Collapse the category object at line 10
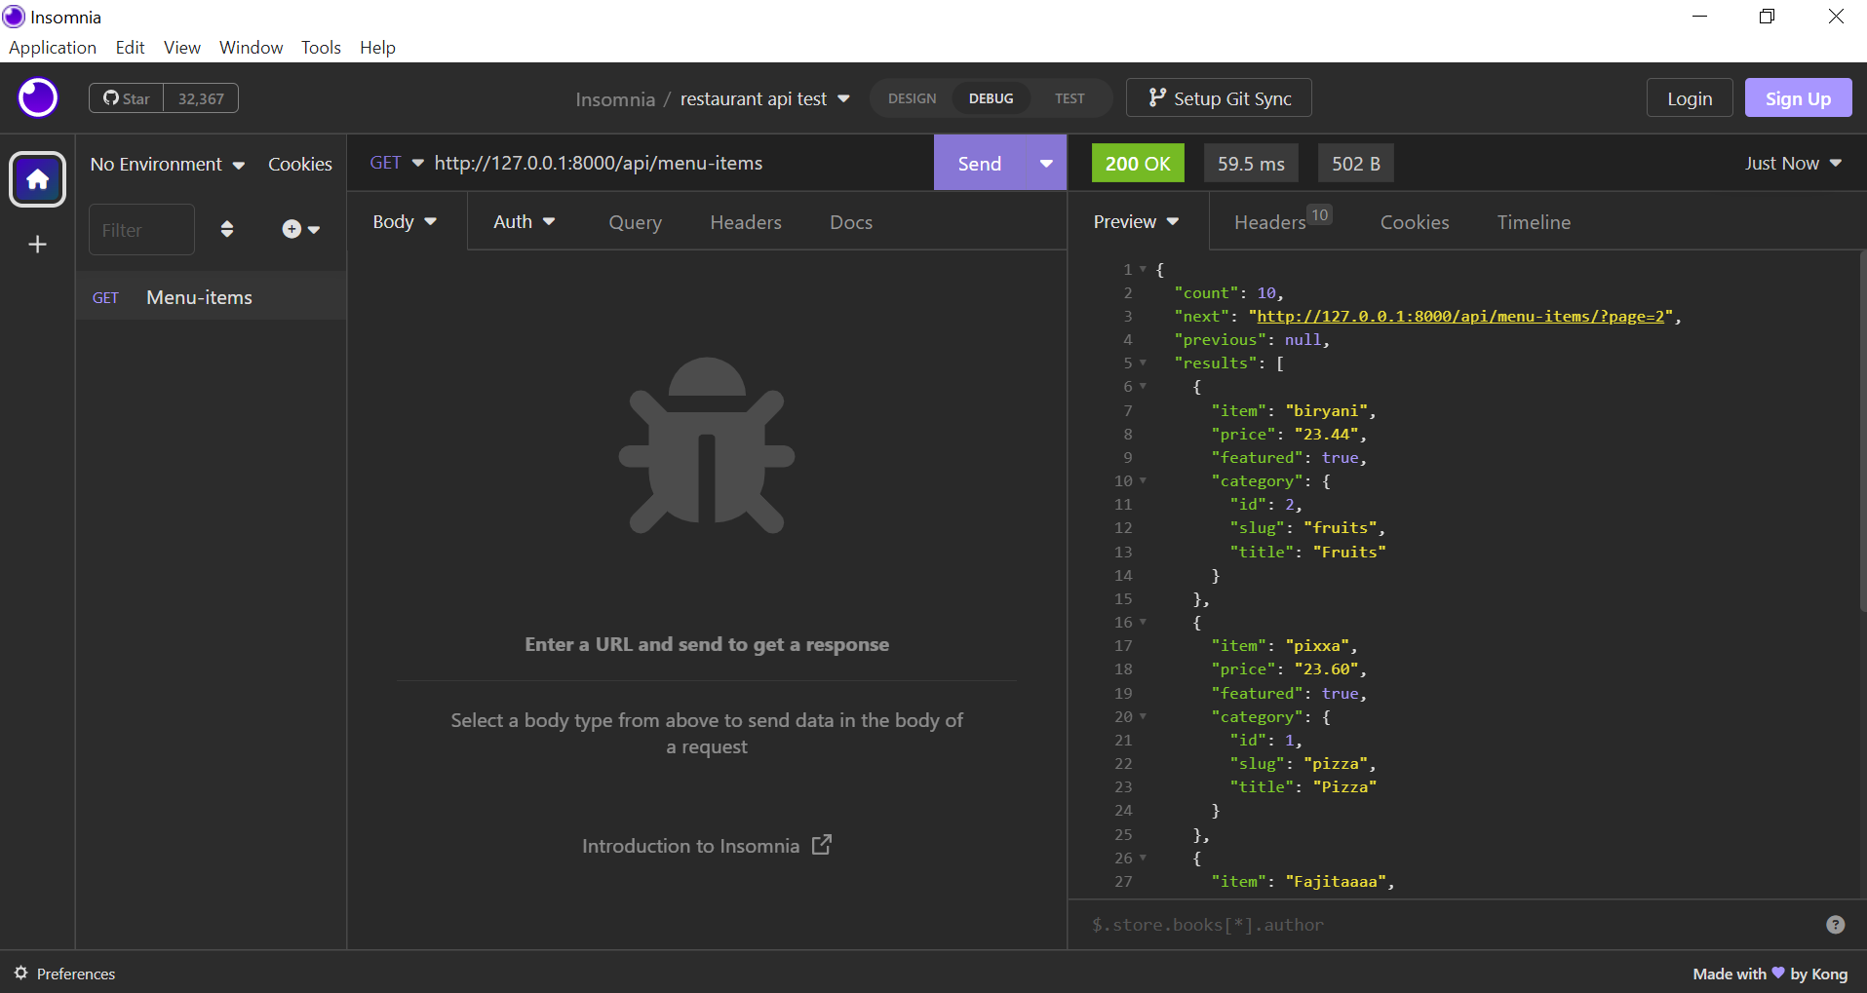Viewport: 1867px width, 993px height. click(1144, 480)
